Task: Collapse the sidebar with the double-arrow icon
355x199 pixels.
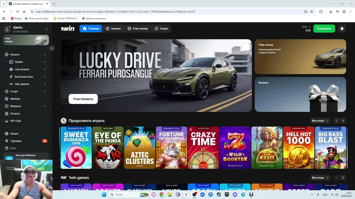Action: 52,48
